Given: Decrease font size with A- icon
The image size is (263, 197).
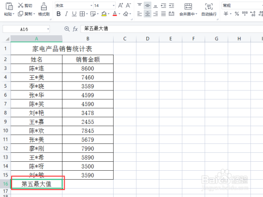Looking at the screenshot, I should 128,5.
